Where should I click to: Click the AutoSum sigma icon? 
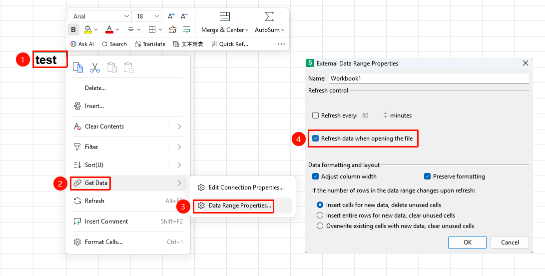pos(269,16)
